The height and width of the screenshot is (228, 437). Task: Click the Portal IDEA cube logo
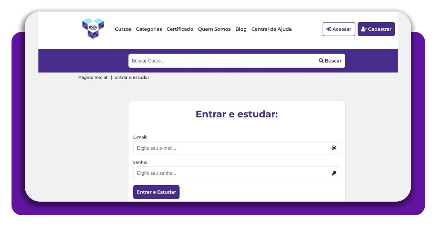pyautogui.click(x=93, y=28)
